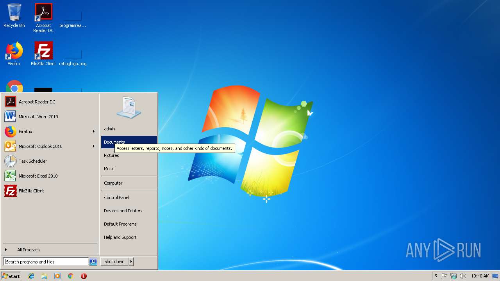Viewport: 500px width, 281px height.
Task: Open Help and Support
Action: (x=129, y=237)
